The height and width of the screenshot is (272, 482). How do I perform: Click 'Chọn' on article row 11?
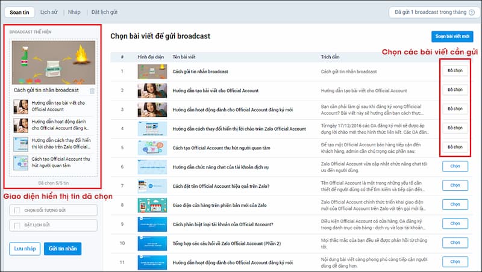(x=455, y=262)
